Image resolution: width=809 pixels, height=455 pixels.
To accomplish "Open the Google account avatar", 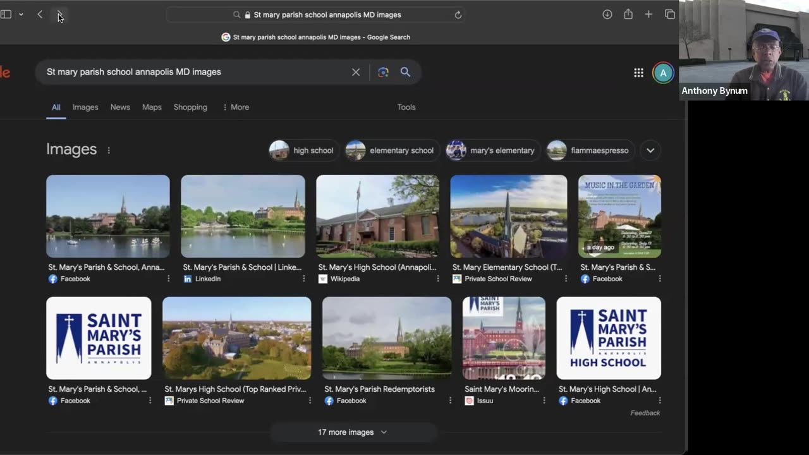I will (x=663, y=73).
